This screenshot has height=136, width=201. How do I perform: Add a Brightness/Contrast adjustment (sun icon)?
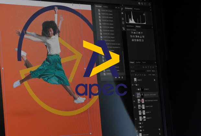(132, 33)
